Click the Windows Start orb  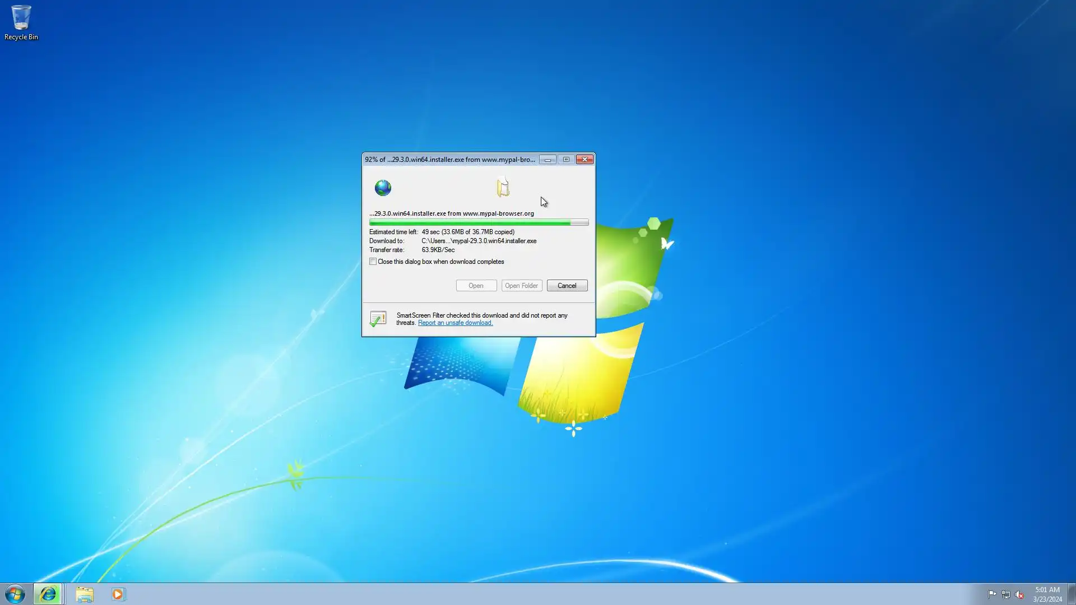(x=15, y=594)
